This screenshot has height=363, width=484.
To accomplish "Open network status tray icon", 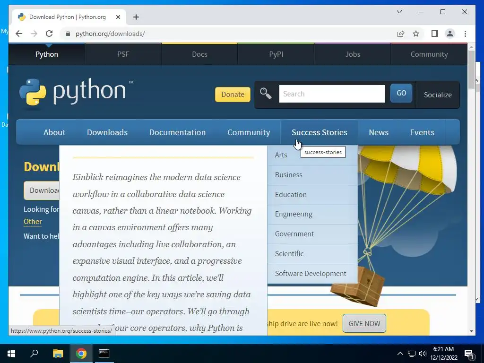I will coord(412,354).
